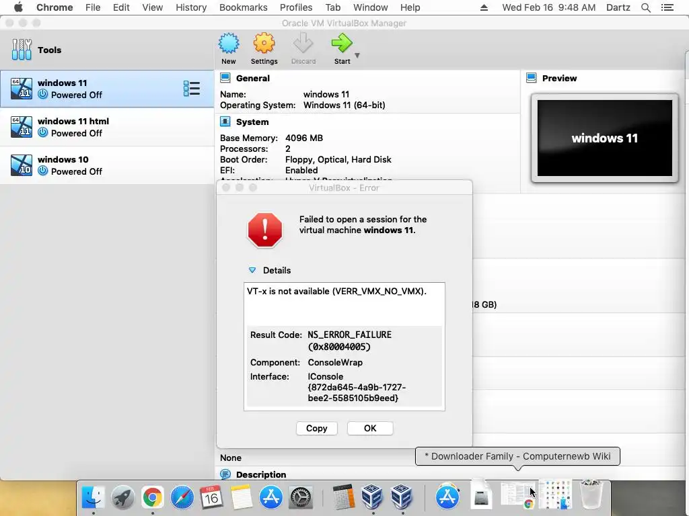Open the Help menu
689x516 pixels.
[x=410, y=7]
